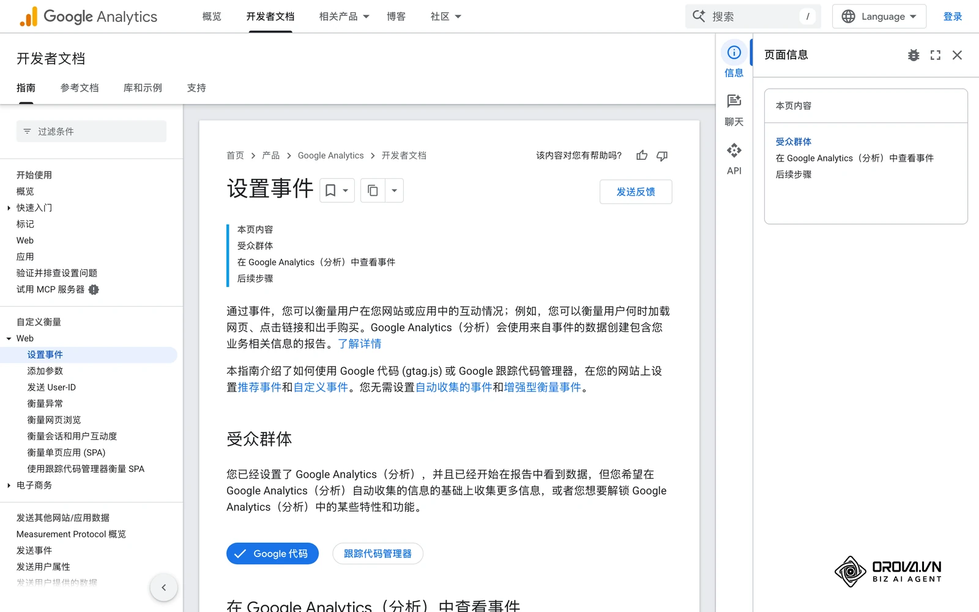This screenshot has width=979, height=612.
Task: Expand the 页面信息 panel to fullscreen
Action: (936, 55)
